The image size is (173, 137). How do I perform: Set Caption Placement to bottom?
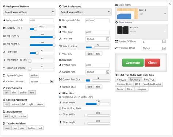pyautogui.click(x=15, y=105)
